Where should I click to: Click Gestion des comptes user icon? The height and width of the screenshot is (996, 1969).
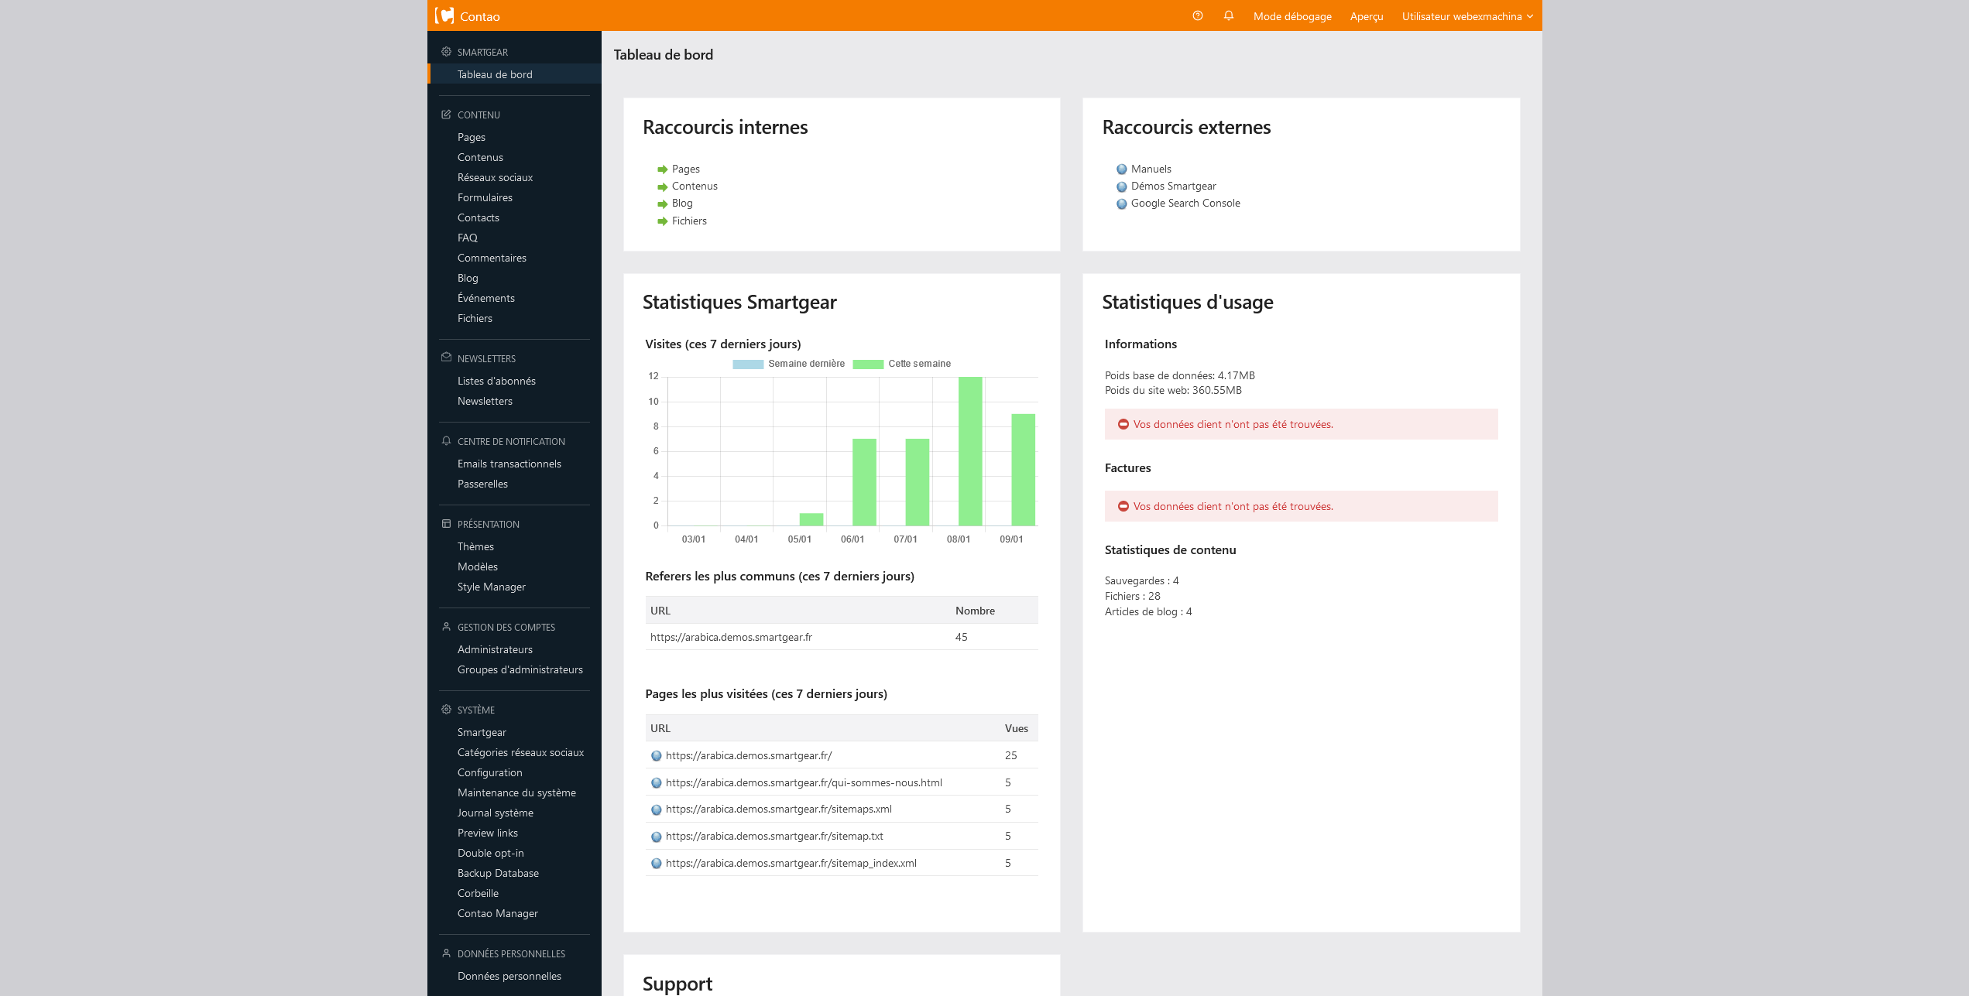tap(446, 627)
